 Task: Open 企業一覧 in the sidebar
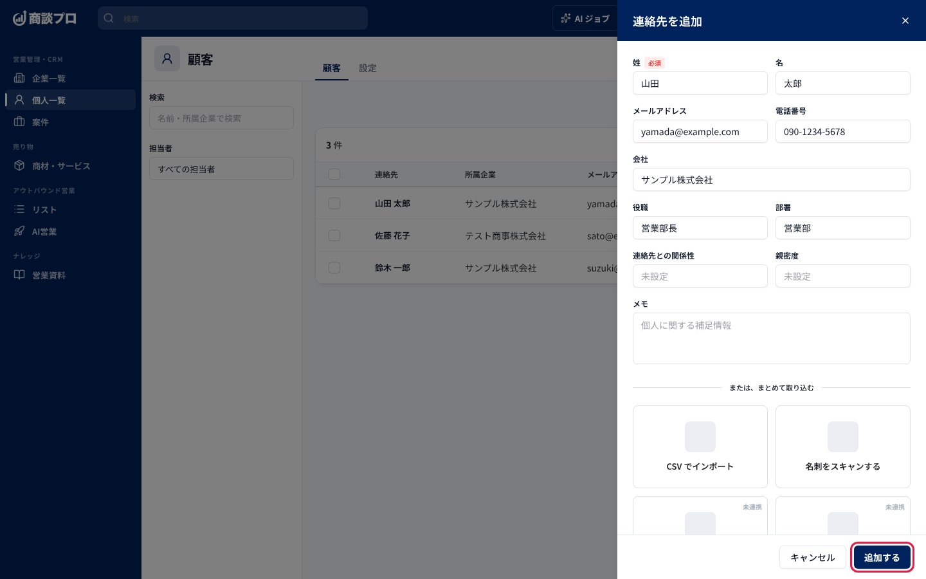71,78
